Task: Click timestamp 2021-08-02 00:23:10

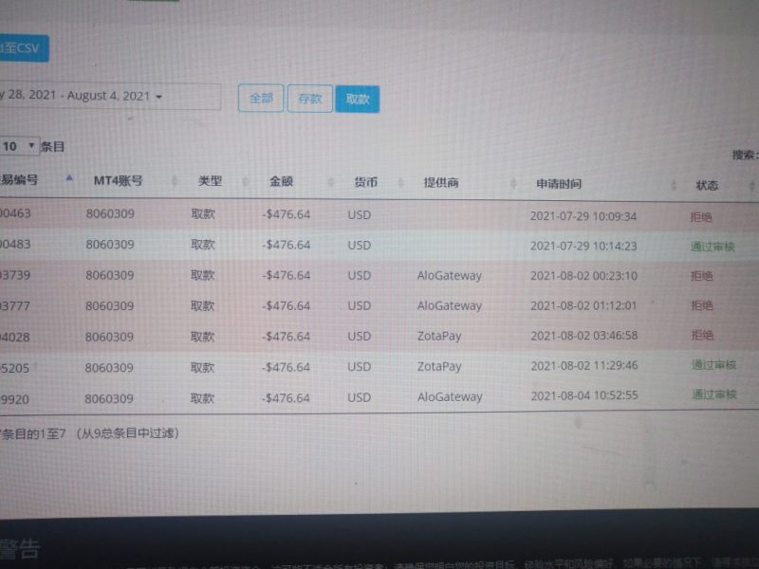Action: 583,276
